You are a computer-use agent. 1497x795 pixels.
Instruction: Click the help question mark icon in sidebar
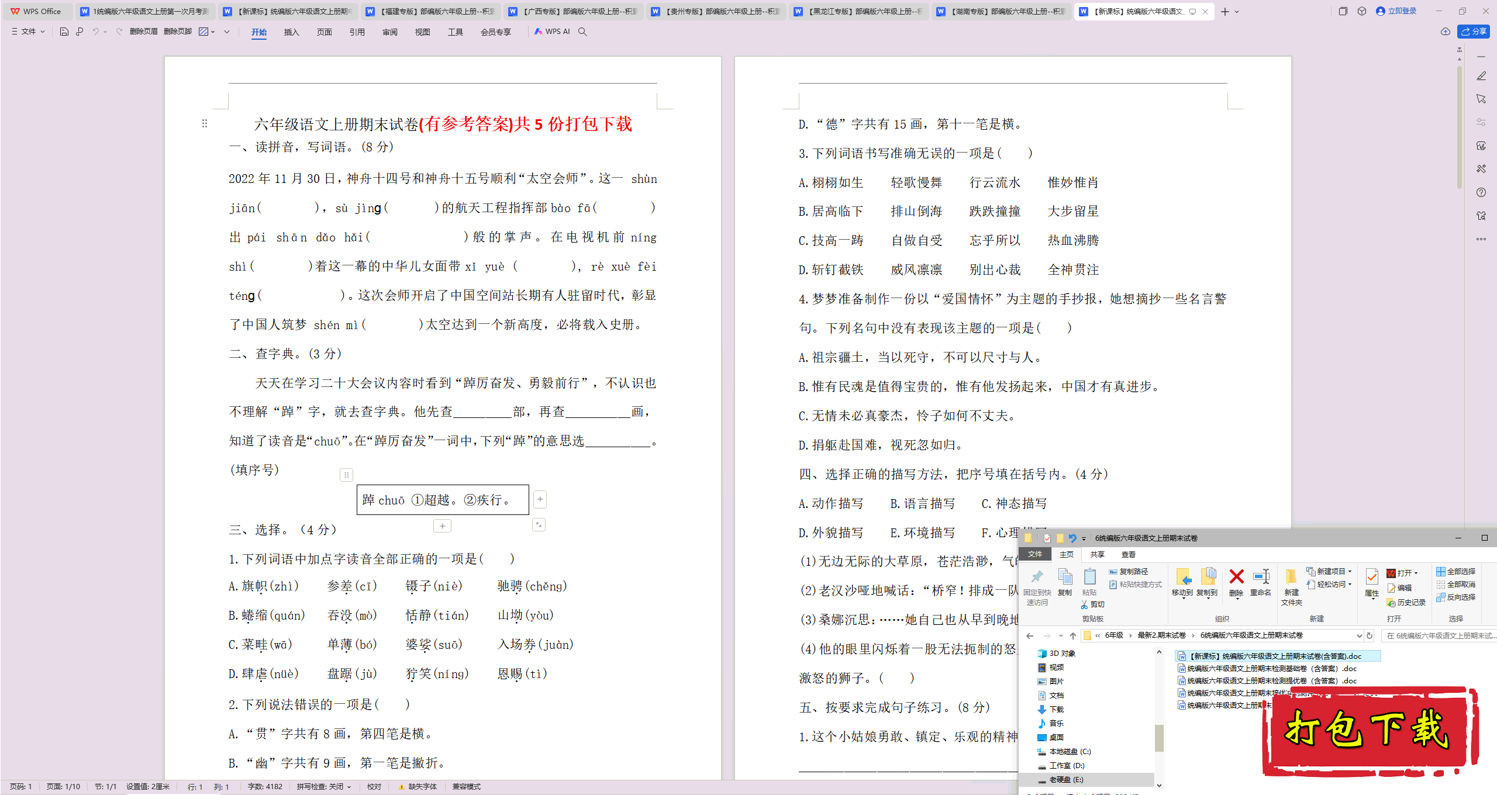tap(1481, 192)
